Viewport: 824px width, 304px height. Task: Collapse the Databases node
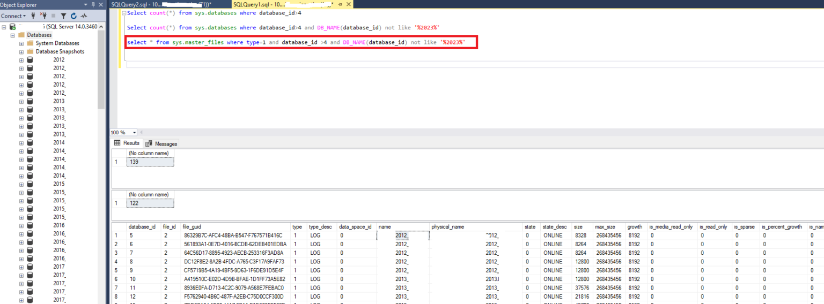pyautogui.click(x=13, y=35)
